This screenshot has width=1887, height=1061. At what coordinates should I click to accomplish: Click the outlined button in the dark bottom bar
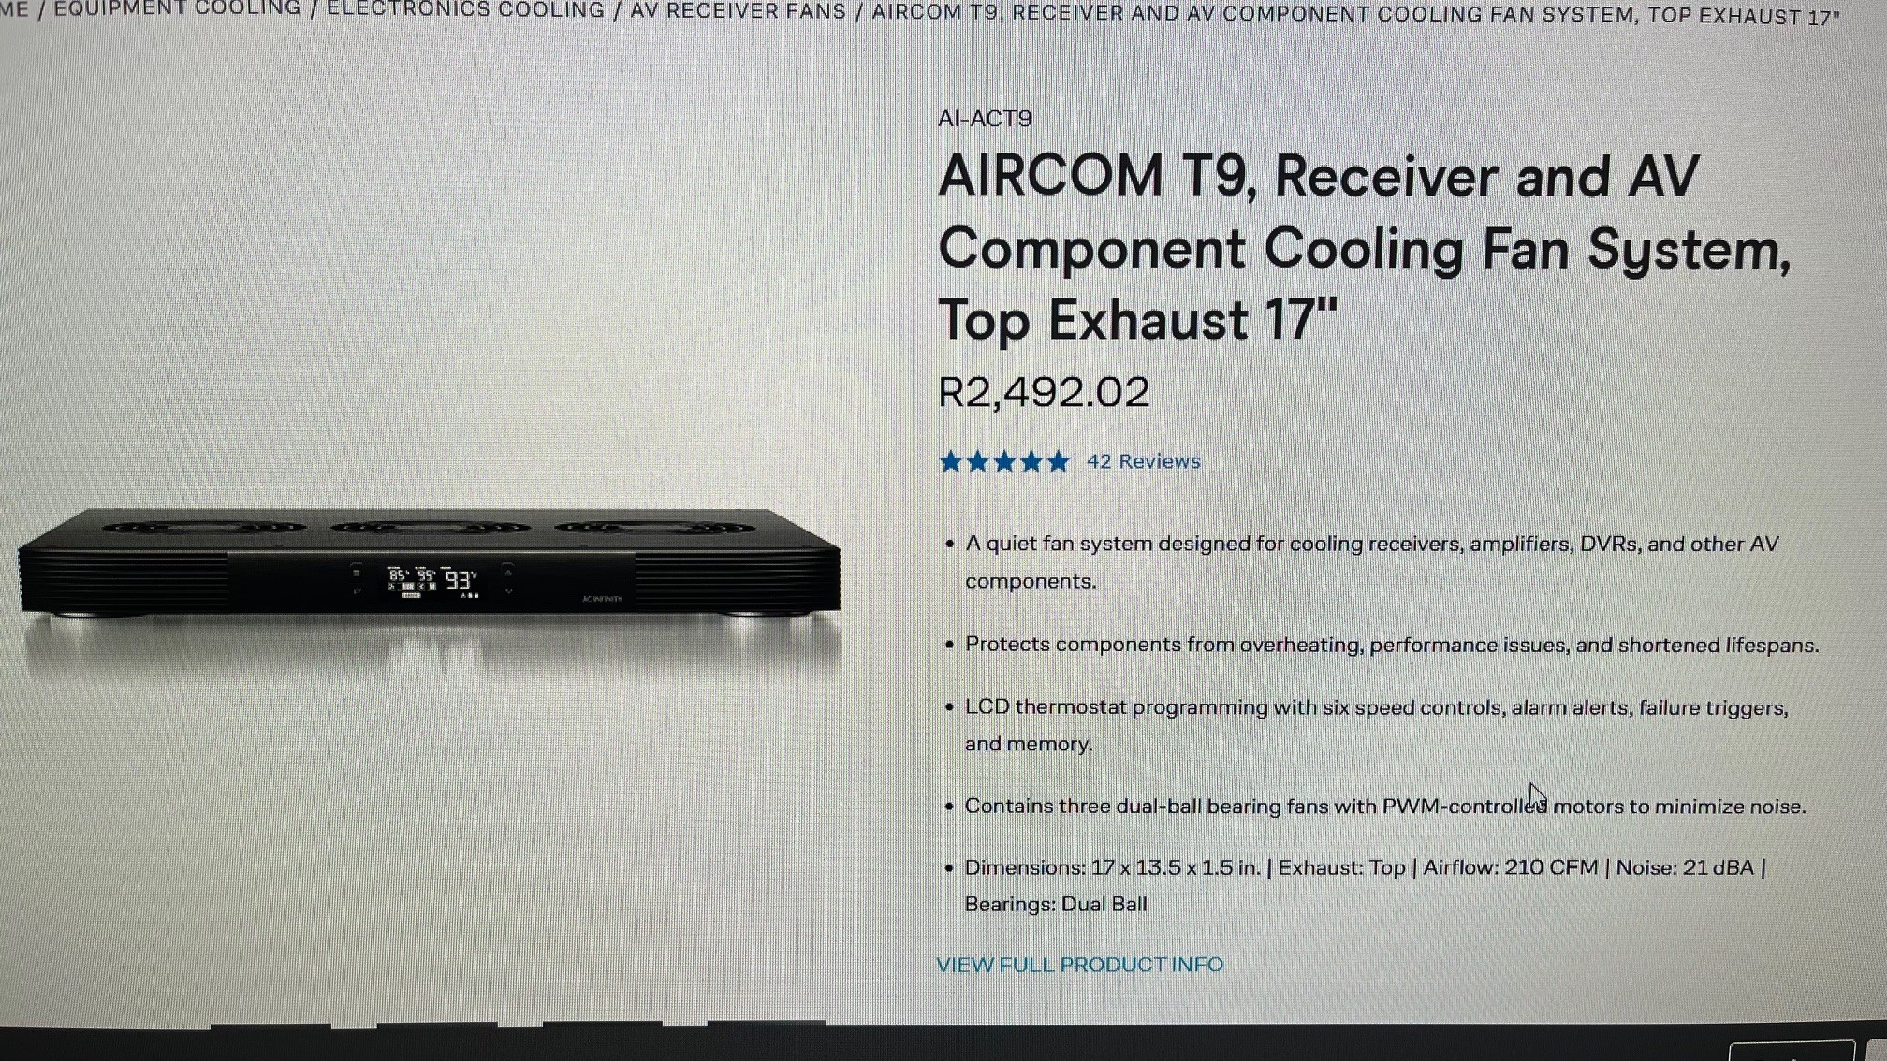[x=1791, y=1050]
